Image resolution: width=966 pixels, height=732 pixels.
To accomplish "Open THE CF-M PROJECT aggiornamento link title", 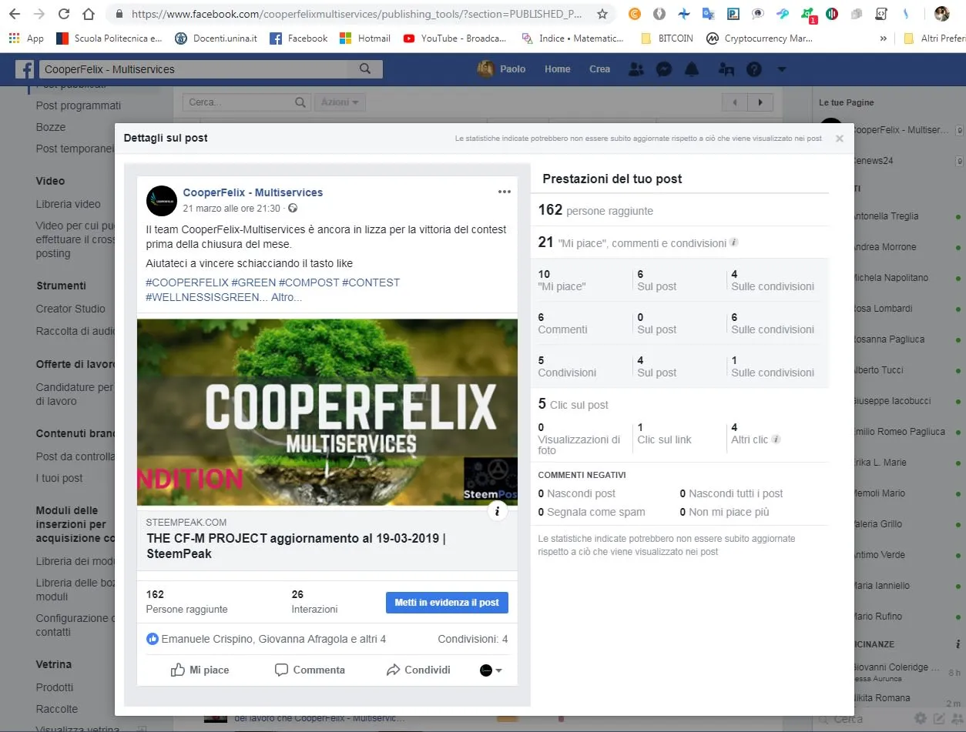I will [296, 546].
